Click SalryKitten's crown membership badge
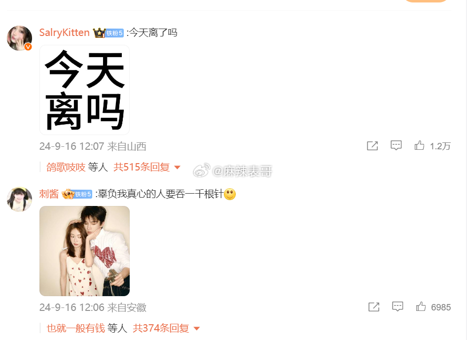 pos(99,33)
